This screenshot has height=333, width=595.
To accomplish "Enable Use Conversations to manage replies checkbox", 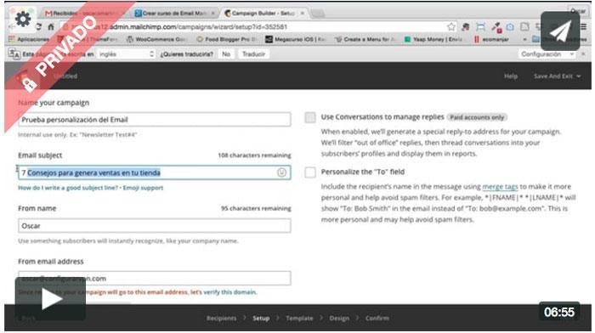I will [x=310, y=117].
